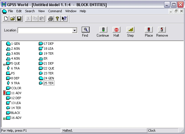Open the Command menu
The width and height of the screenshot is (185, 134).
click(x=55, y=11)
